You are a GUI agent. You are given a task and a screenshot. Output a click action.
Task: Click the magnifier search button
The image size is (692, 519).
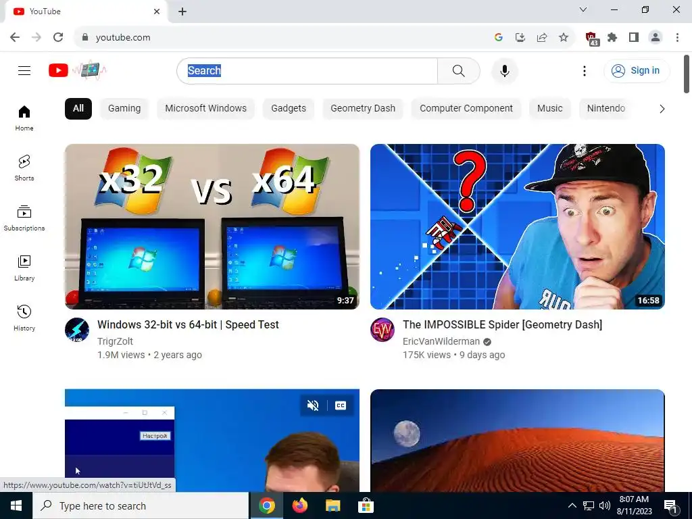[459, 70]
